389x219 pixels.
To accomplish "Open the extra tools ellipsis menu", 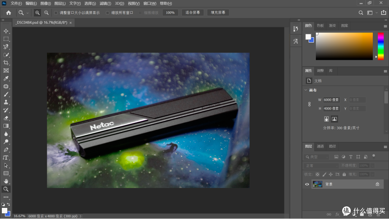I will coord(6,197).
